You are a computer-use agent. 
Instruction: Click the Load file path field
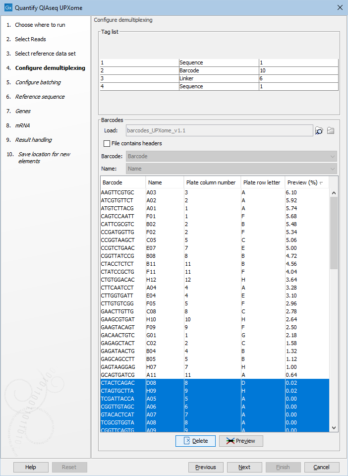219,131
